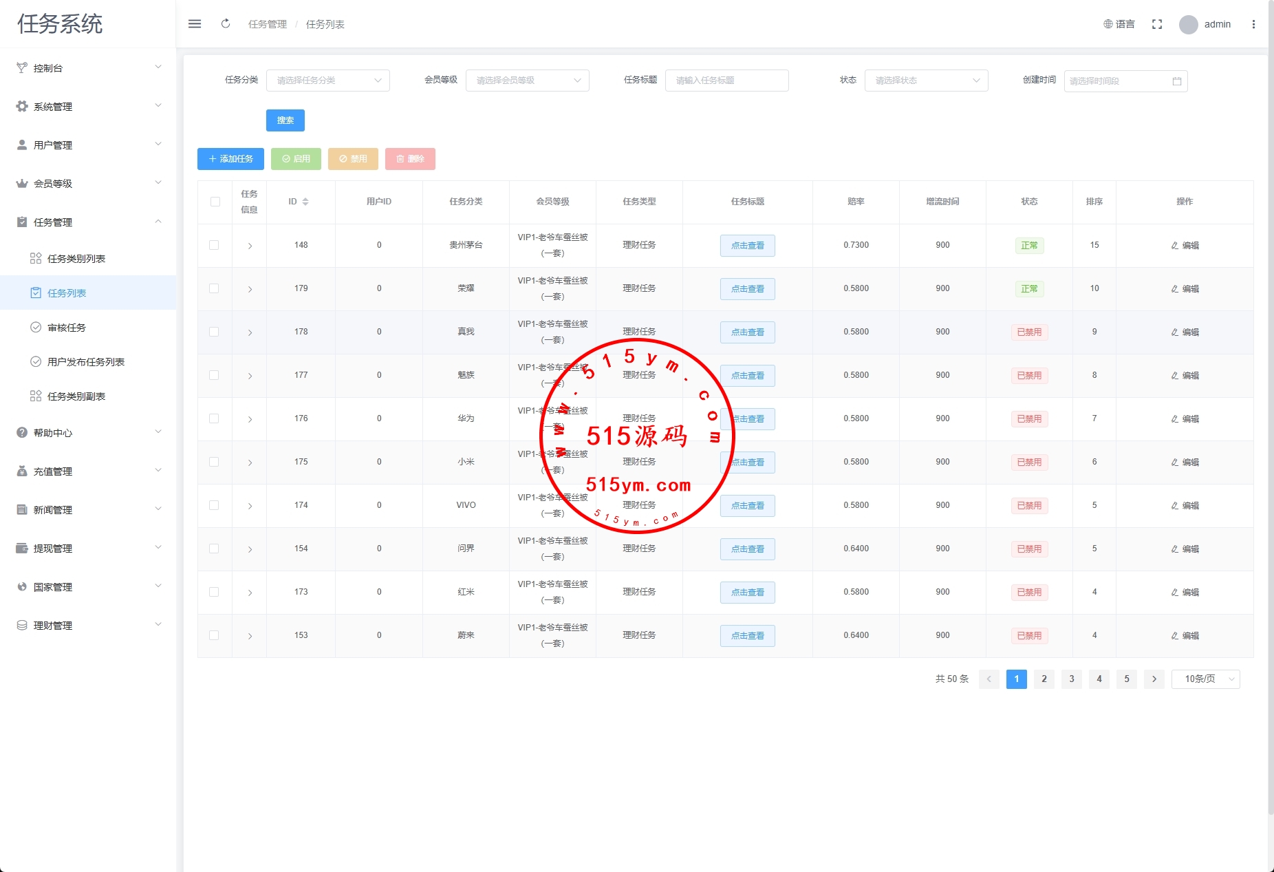Viewport: 1274px width, 872px height.
Task: Open the calendar picker for 创建时间
Action: pos(1176,81)
